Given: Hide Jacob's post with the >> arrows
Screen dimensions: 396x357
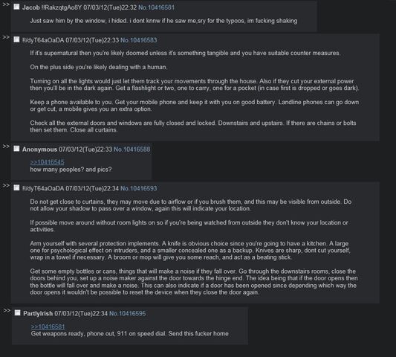Looking at the screenshot, I should point(6,4).
